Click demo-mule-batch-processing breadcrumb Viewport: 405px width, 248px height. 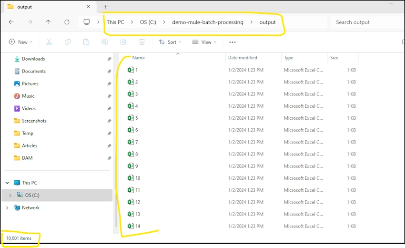(208, 22)
